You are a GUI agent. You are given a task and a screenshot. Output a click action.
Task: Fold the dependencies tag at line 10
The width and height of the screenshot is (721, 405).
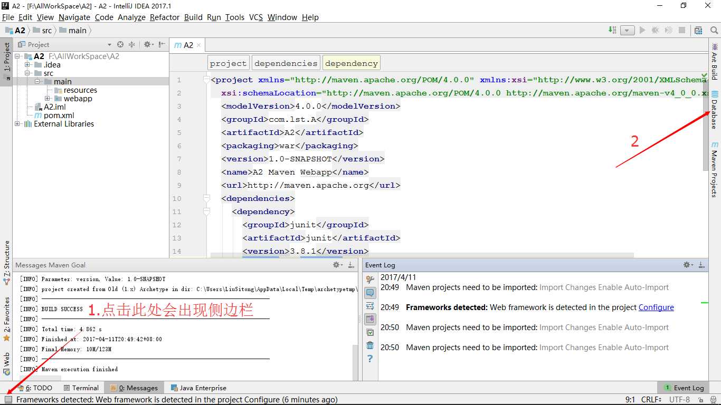[206, 198]
